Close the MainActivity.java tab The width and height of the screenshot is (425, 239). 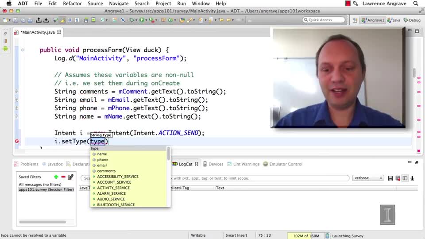click(59, 32)
